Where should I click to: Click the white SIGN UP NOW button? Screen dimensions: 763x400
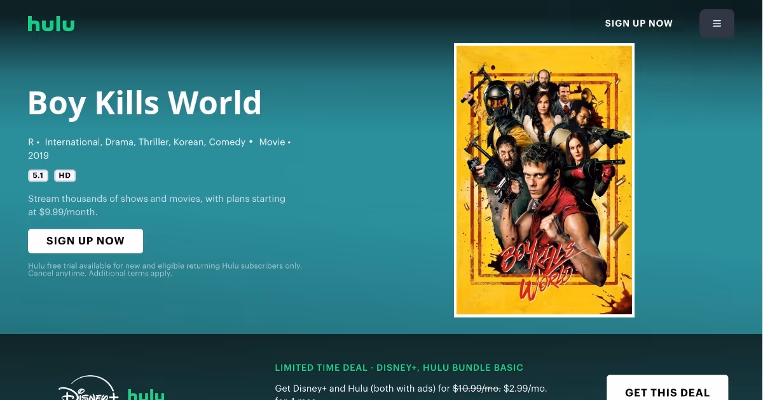click(x=85, y=241)
